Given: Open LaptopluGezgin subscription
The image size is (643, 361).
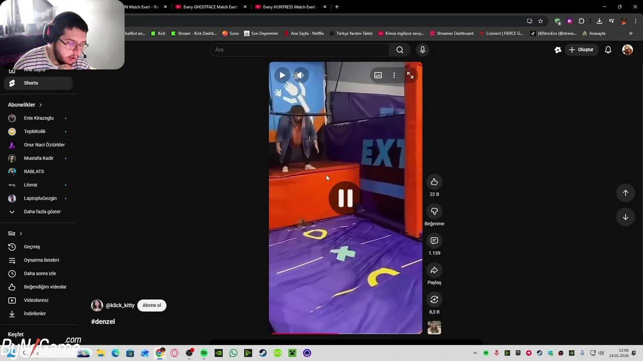Looking at the screenshot, I should click(x=40, y=199).
